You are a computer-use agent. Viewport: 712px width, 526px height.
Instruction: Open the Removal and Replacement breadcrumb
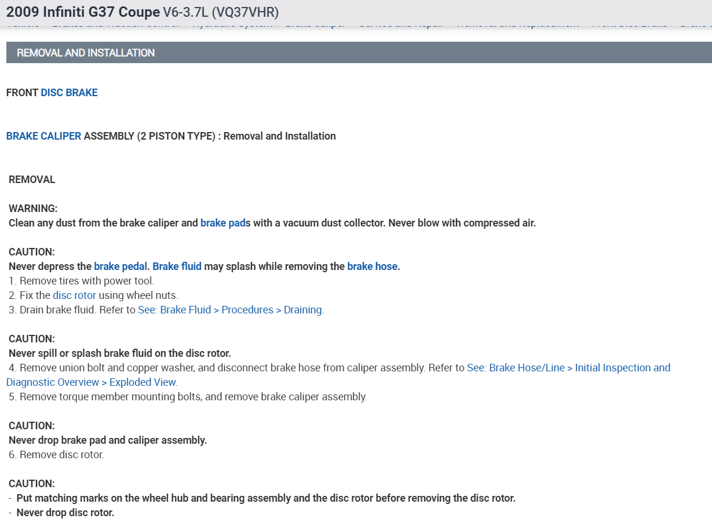517,26
